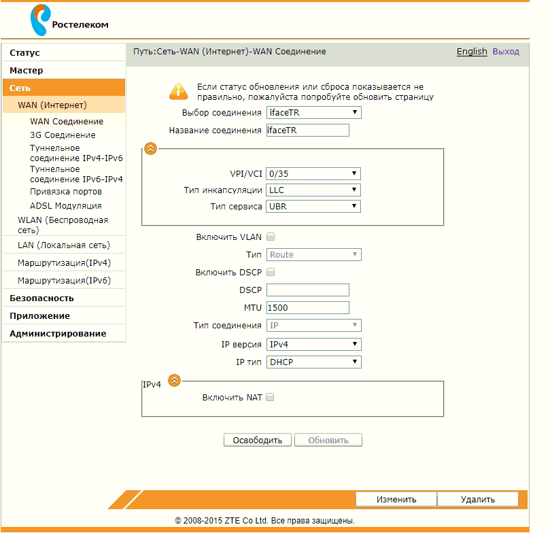Toggle the DSCP checkbox
The width and height of the screenshot is (552, 533).
pos(271,273)
